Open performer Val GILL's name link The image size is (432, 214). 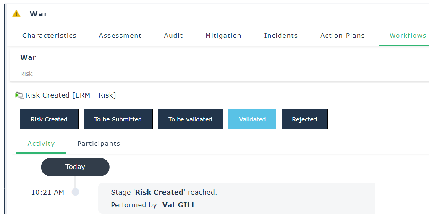pyautogui.click(x=179, y=205)
